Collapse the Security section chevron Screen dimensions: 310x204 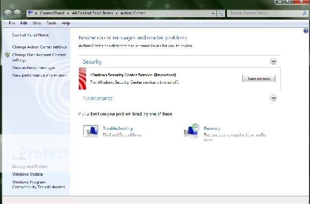coord(273,61)
